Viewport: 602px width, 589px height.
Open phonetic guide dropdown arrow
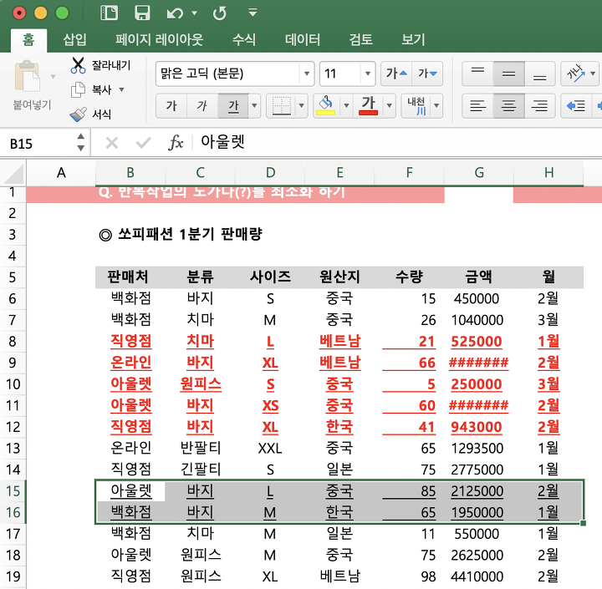tap(436, 105)
